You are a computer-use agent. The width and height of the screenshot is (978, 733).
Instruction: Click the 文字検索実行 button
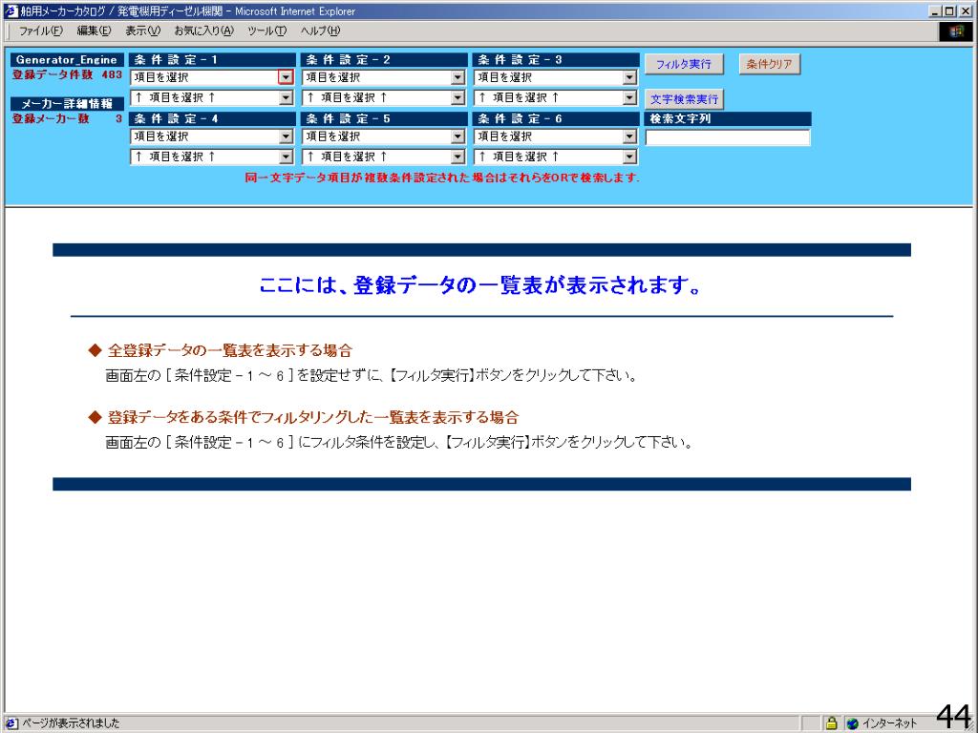pyautogui.click(x=685, y=99)
